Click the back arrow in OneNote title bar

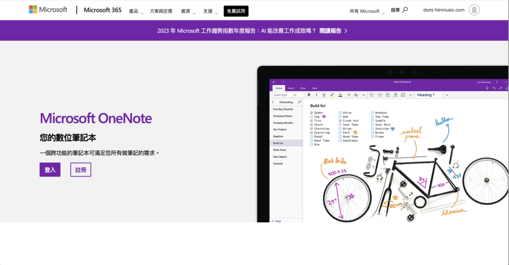274,82
